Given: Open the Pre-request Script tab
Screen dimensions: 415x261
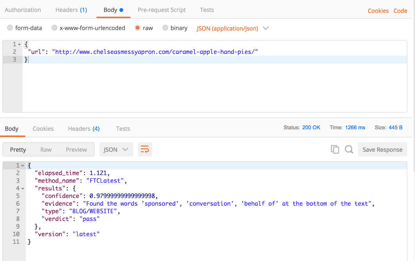Looking at the screenshot, I should coord(162,10).
